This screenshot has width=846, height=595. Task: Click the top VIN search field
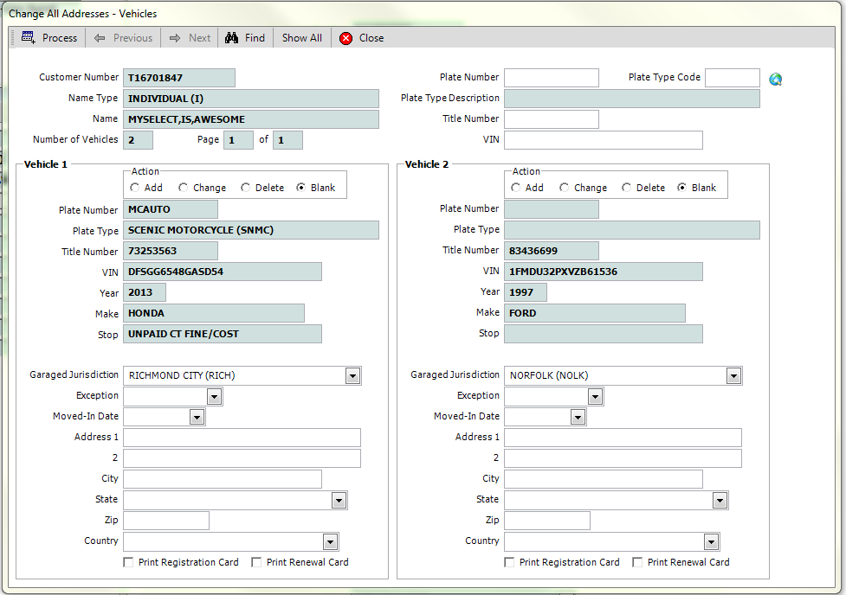pyautogui.click(x=604, y=140)
